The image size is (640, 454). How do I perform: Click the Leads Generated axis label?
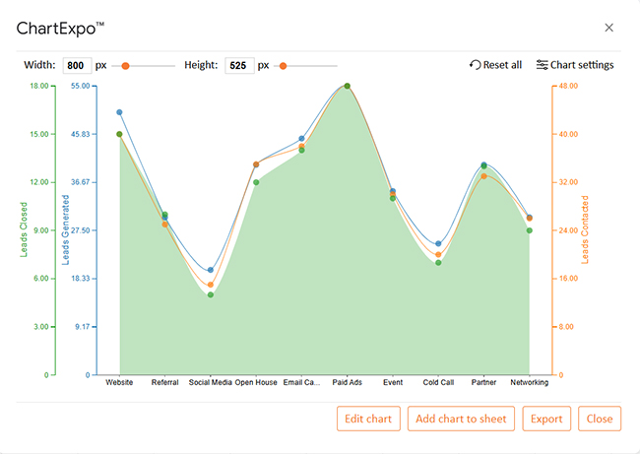[66, 230]
